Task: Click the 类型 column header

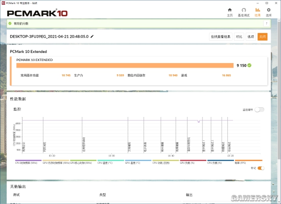Action: [x=103, y=195]
